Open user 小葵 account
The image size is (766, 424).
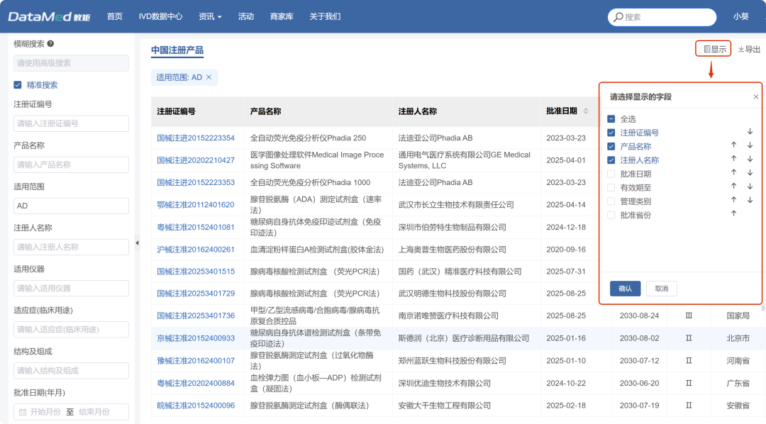click(740, 16)
